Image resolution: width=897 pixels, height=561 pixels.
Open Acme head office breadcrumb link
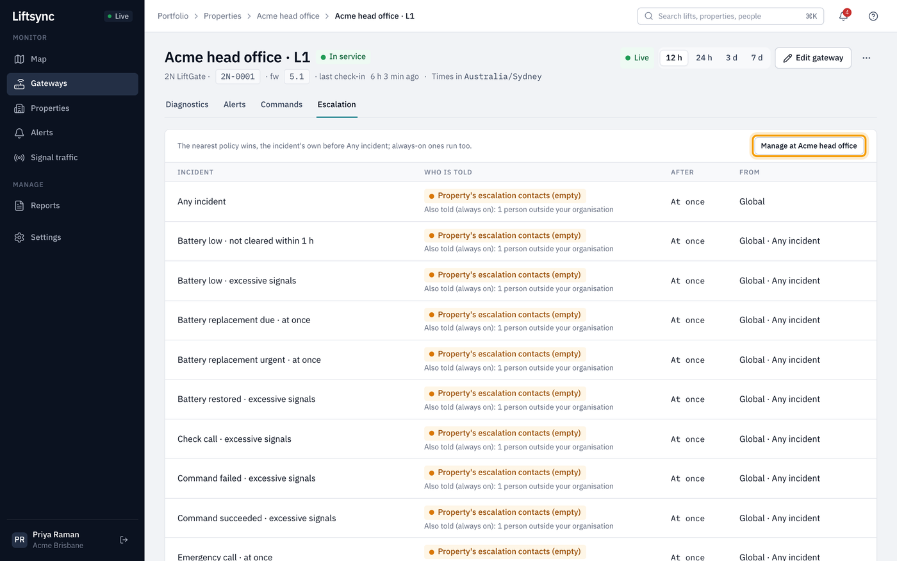[x=288, y=16]
